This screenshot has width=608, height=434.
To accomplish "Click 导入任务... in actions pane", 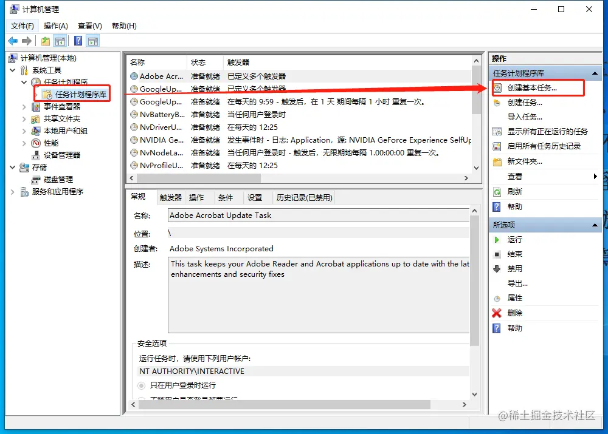I will (525, 117).
